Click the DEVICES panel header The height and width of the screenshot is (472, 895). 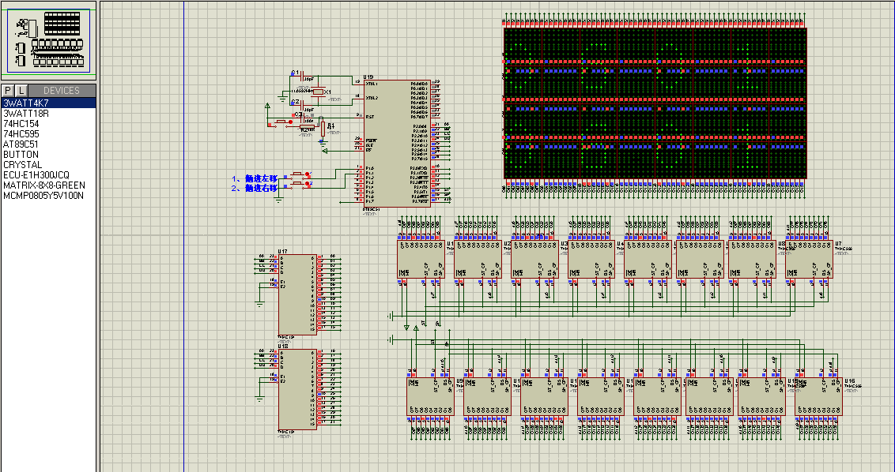pos(62,91)
